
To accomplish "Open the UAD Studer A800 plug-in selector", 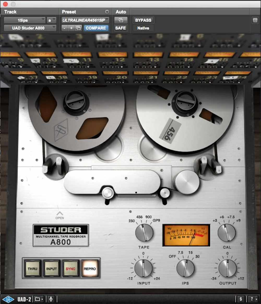I will coord(30,28).
